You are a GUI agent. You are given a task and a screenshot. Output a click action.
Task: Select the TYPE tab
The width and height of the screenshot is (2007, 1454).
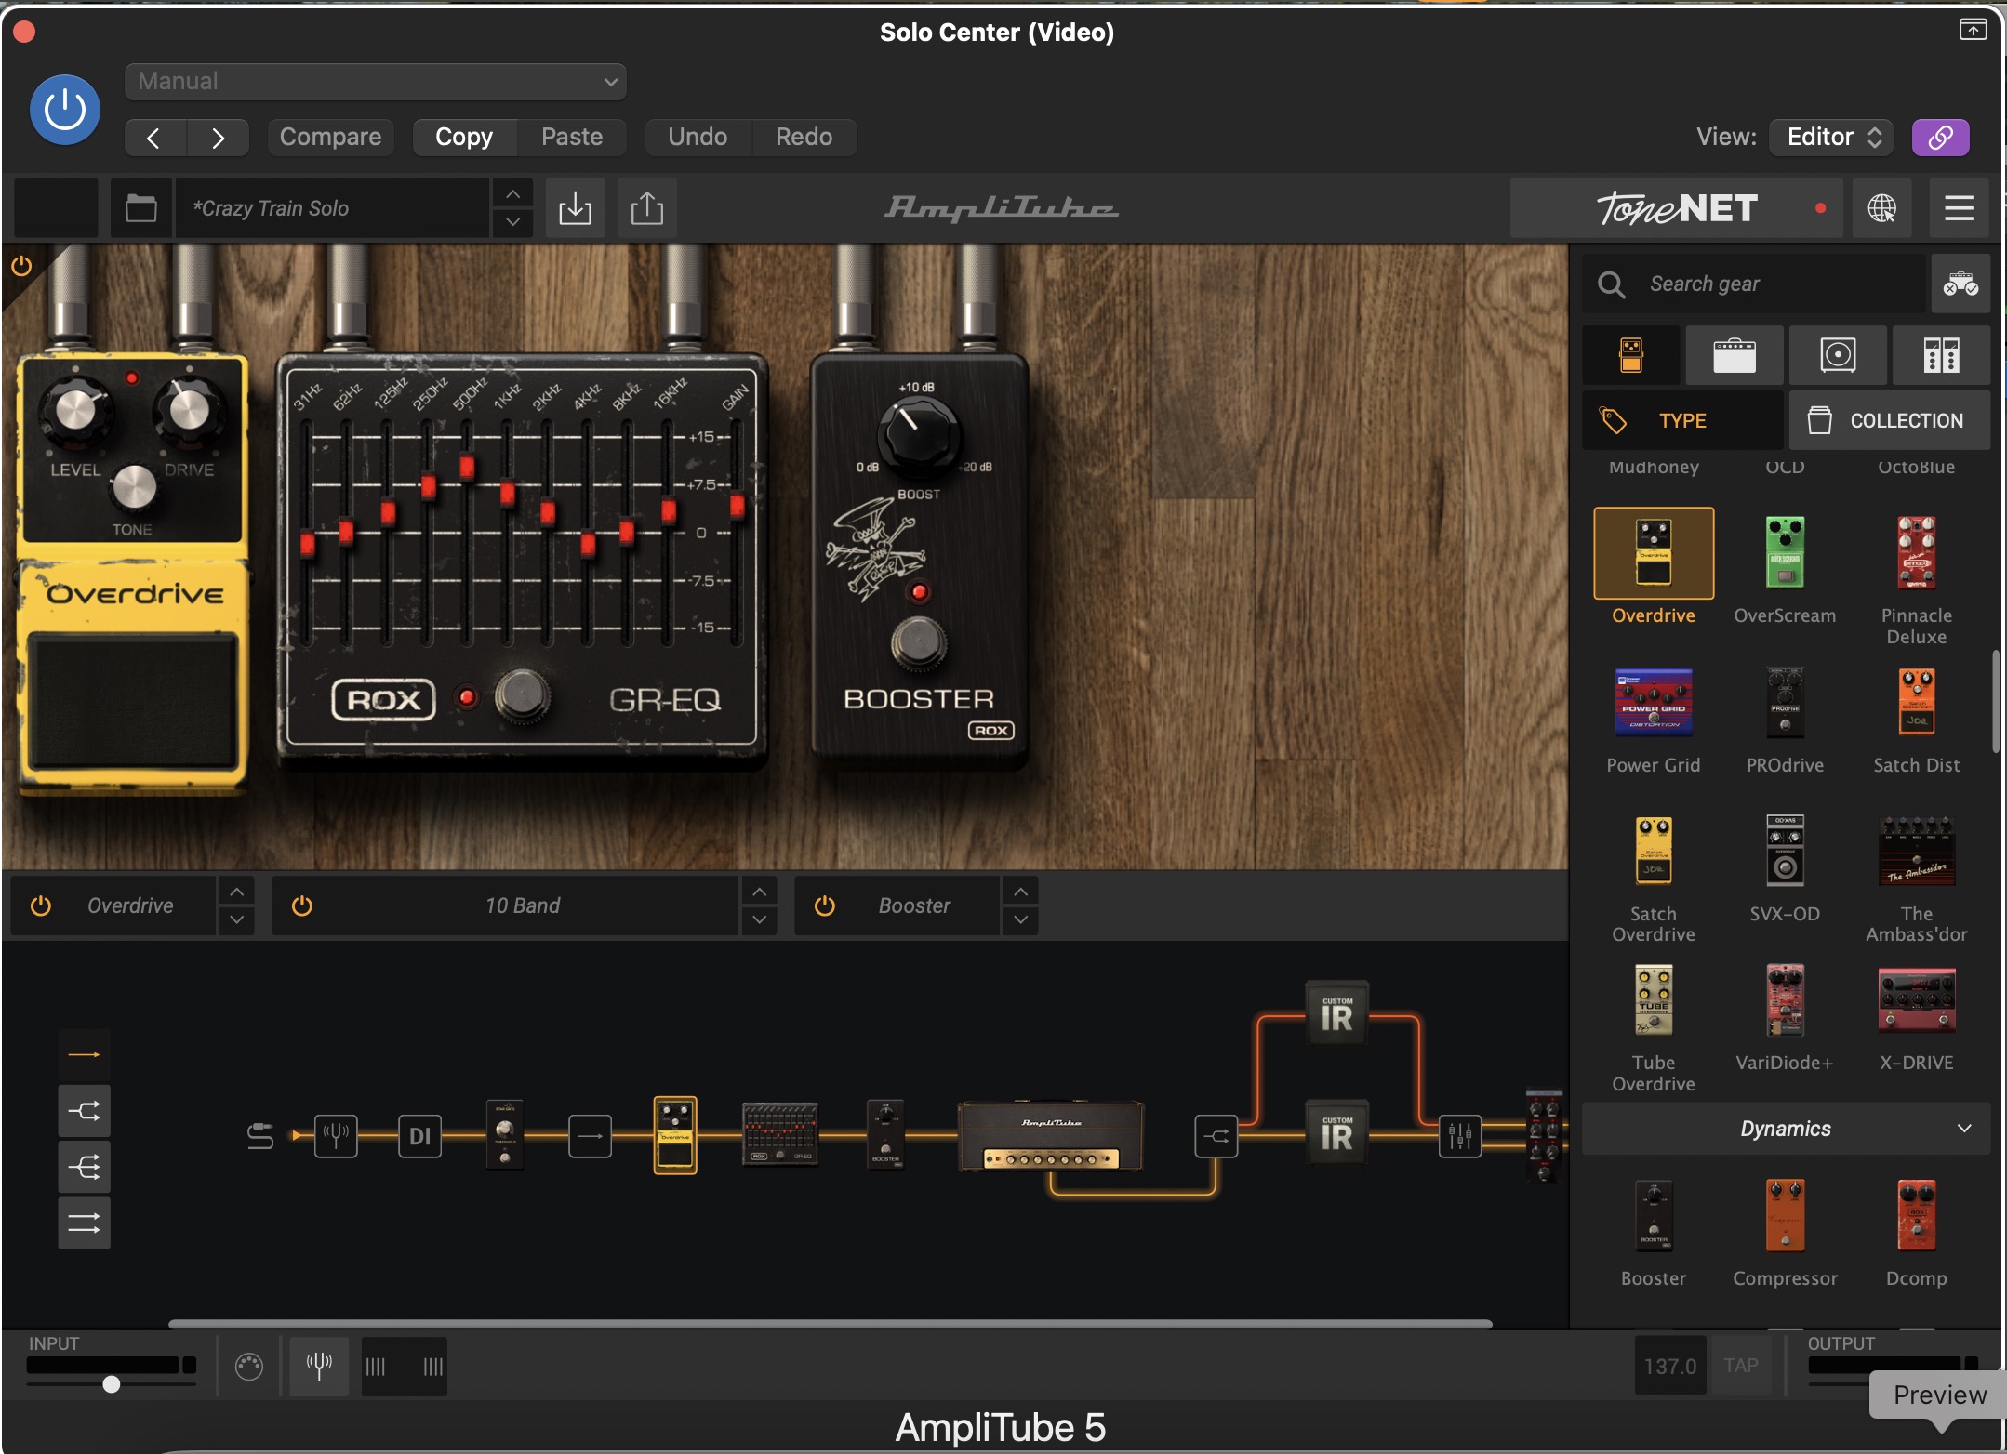pos(1681,420)
